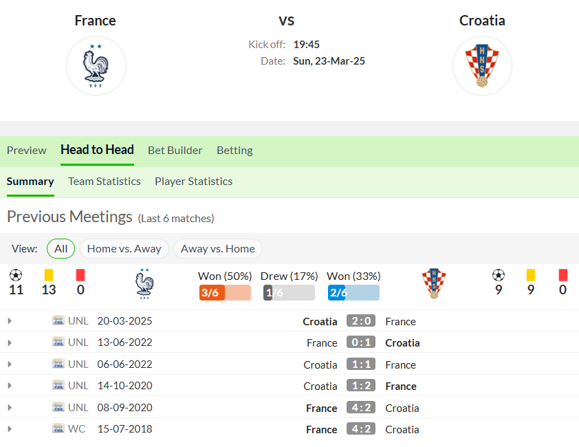The height and width of the screenshot is (447, 579).
Task: Click Croatia's yellow card icon
Action: point(531,275)
